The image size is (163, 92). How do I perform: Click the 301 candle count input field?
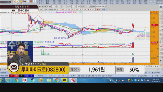(x=79, y=7)
